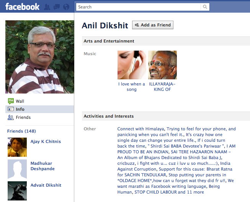Open Madhukar Deshpande profile link
The width and height of the screenshot is (250, 202).
[x=42, y=166]
